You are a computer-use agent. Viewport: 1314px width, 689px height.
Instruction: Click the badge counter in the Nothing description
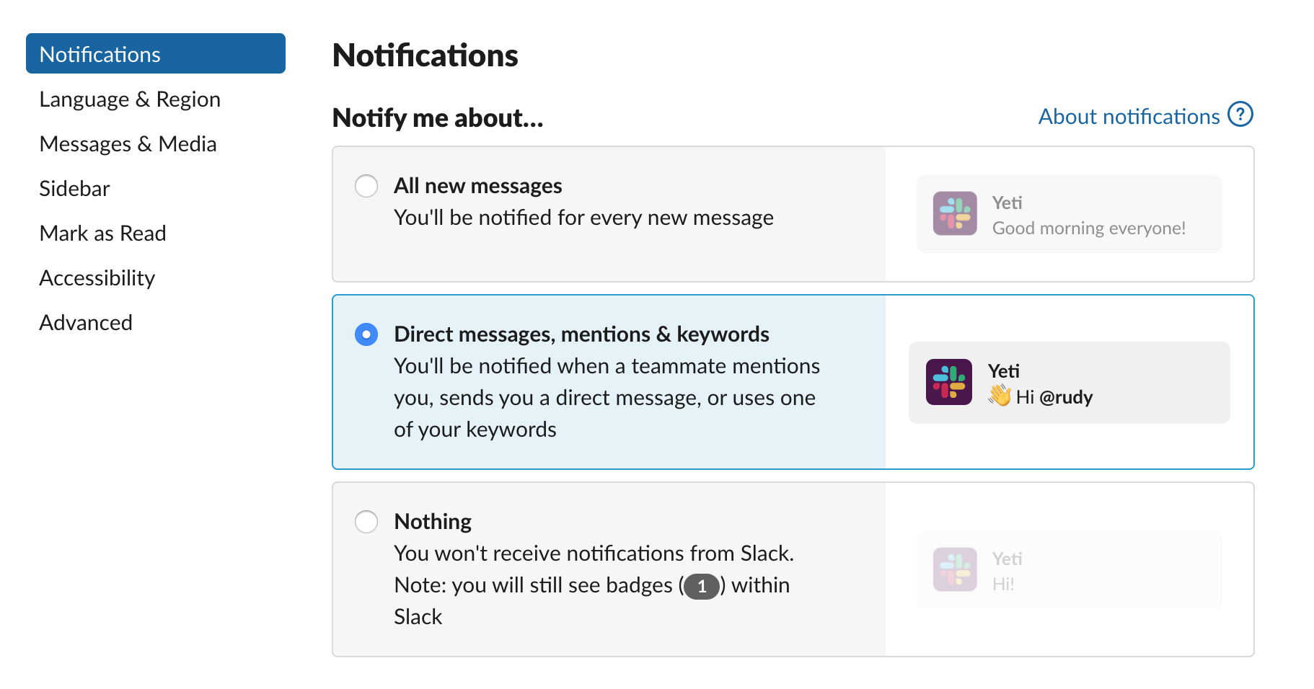tap(701, 586)
